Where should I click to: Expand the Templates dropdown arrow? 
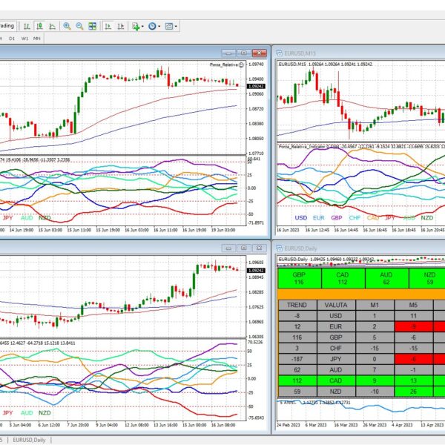(176, 27)
